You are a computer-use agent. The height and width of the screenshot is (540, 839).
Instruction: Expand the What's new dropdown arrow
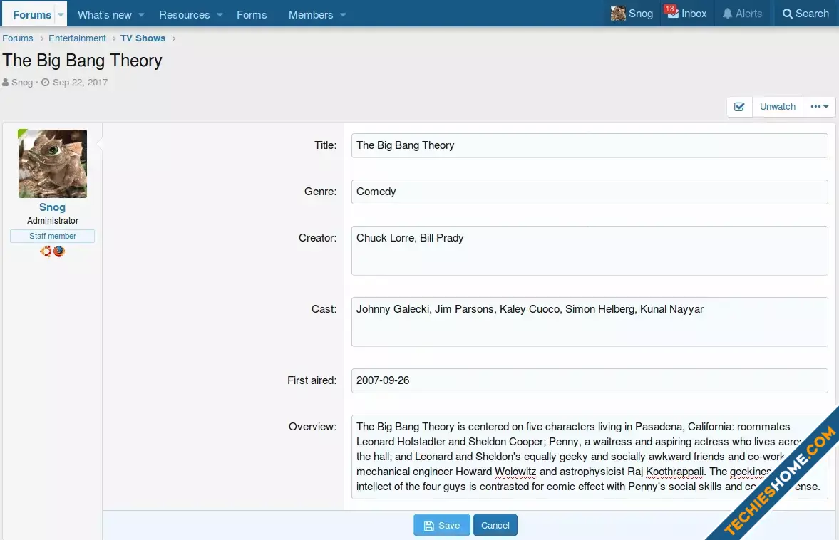pyautogui.click(x=141, y=14)
